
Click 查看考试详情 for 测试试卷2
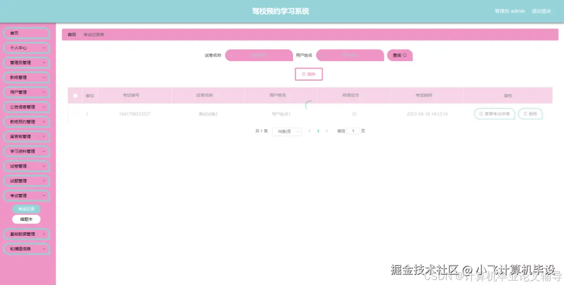495,114
